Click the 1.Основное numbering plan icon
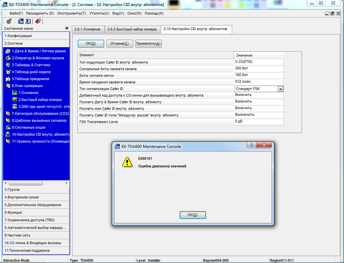 point(14,92)
